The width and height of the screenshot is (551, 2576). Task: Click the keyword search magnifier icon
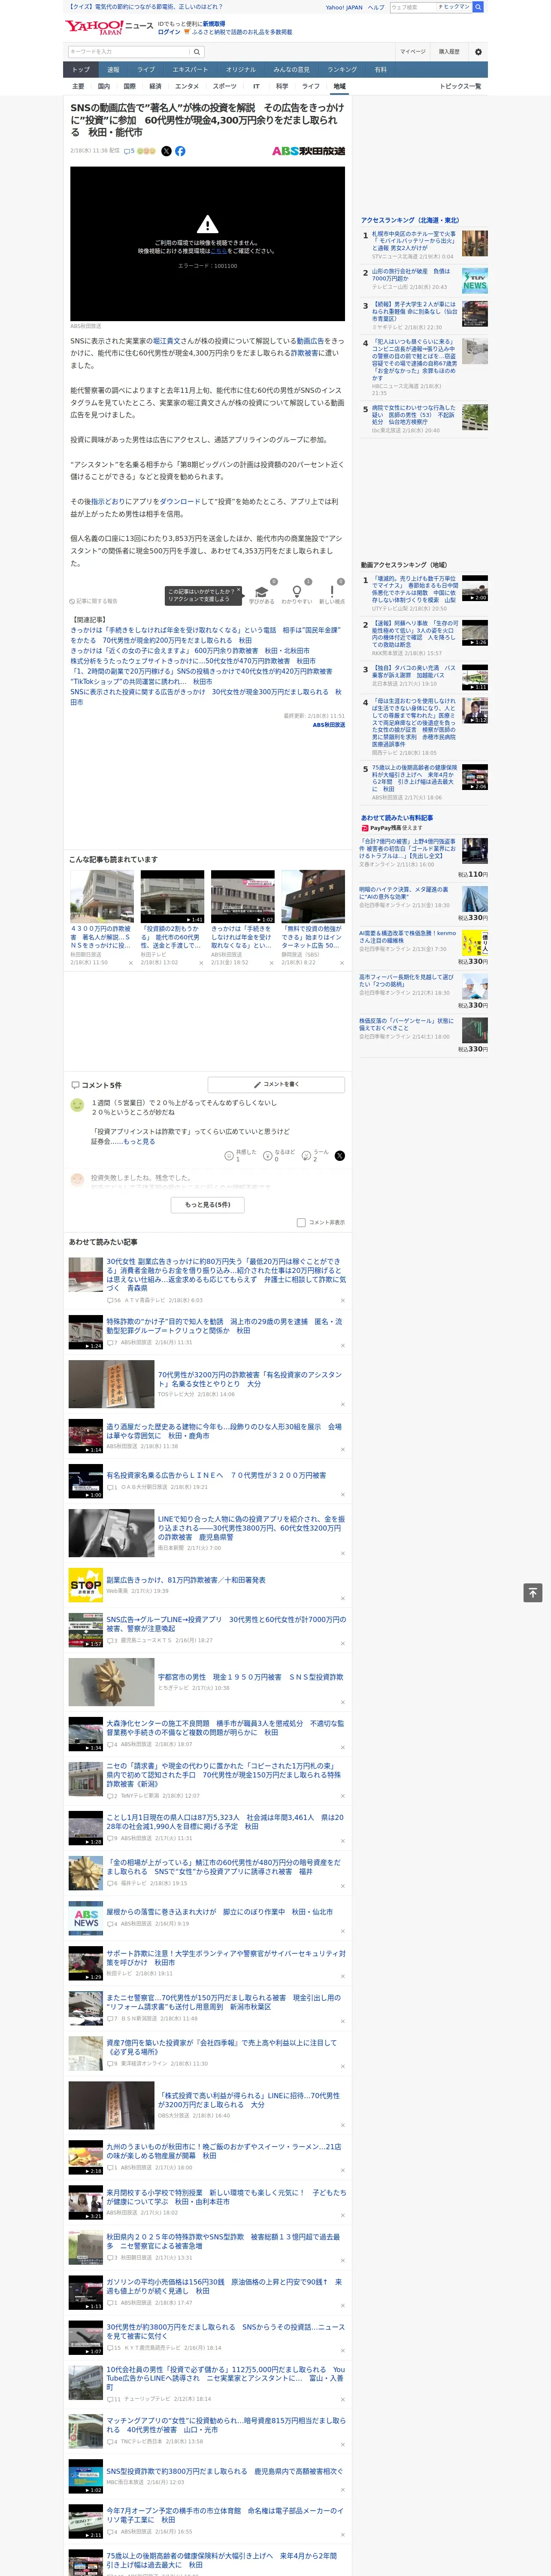[197, 52]
